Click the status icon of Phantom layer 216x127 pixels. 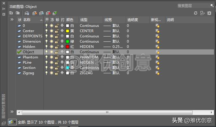coord(19,57)
